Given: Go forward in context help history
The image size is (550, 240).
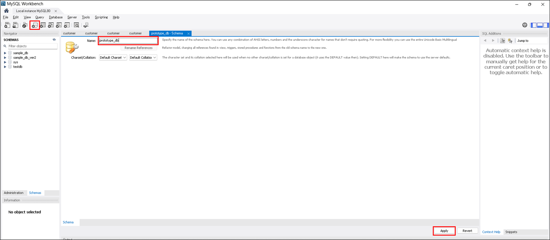Looking at the screenshot, I should click(493, 41).
